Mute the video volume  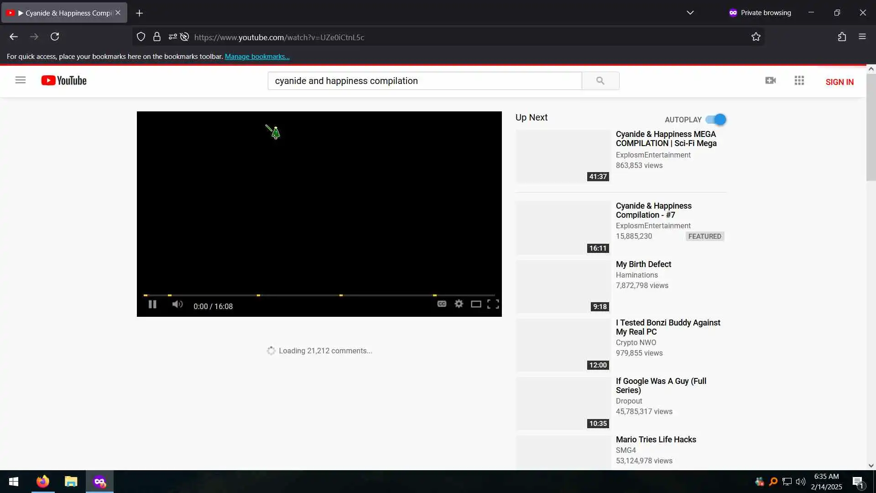point(177,304)
